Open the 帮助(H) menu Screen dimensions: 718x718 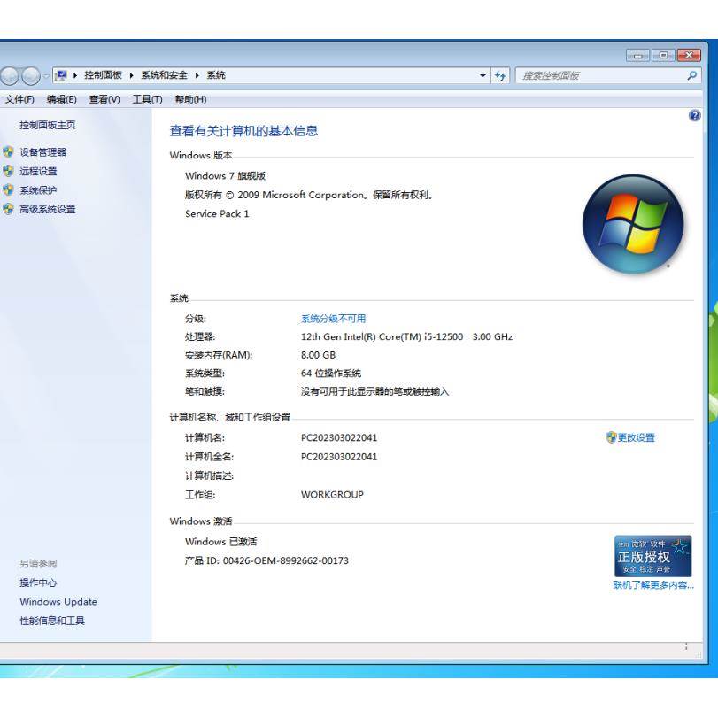[190, 99]
